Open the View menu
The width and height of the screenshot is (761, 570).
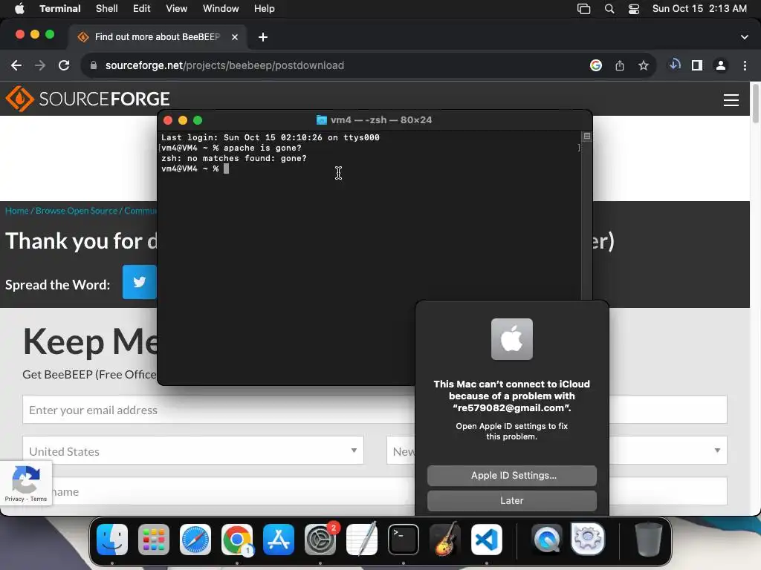pyautogui.click(x=176, y=8)
